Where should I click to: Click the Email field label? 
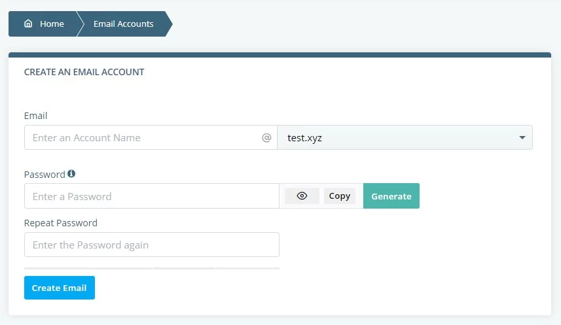[35, 116]
